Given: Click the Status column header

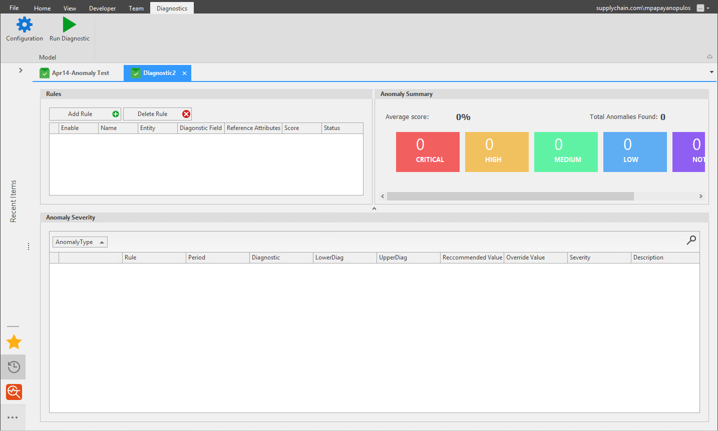Looking at the screenshot, I should click(342, 128).
